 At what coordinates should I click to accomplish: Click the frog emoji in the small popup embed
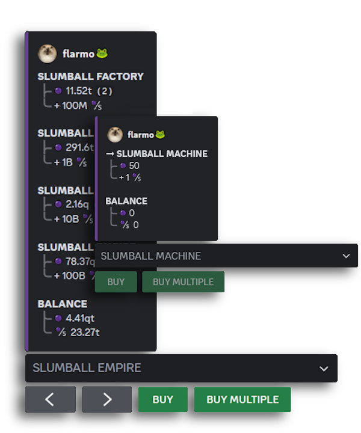pyautogui.click(x=160, y=135)
